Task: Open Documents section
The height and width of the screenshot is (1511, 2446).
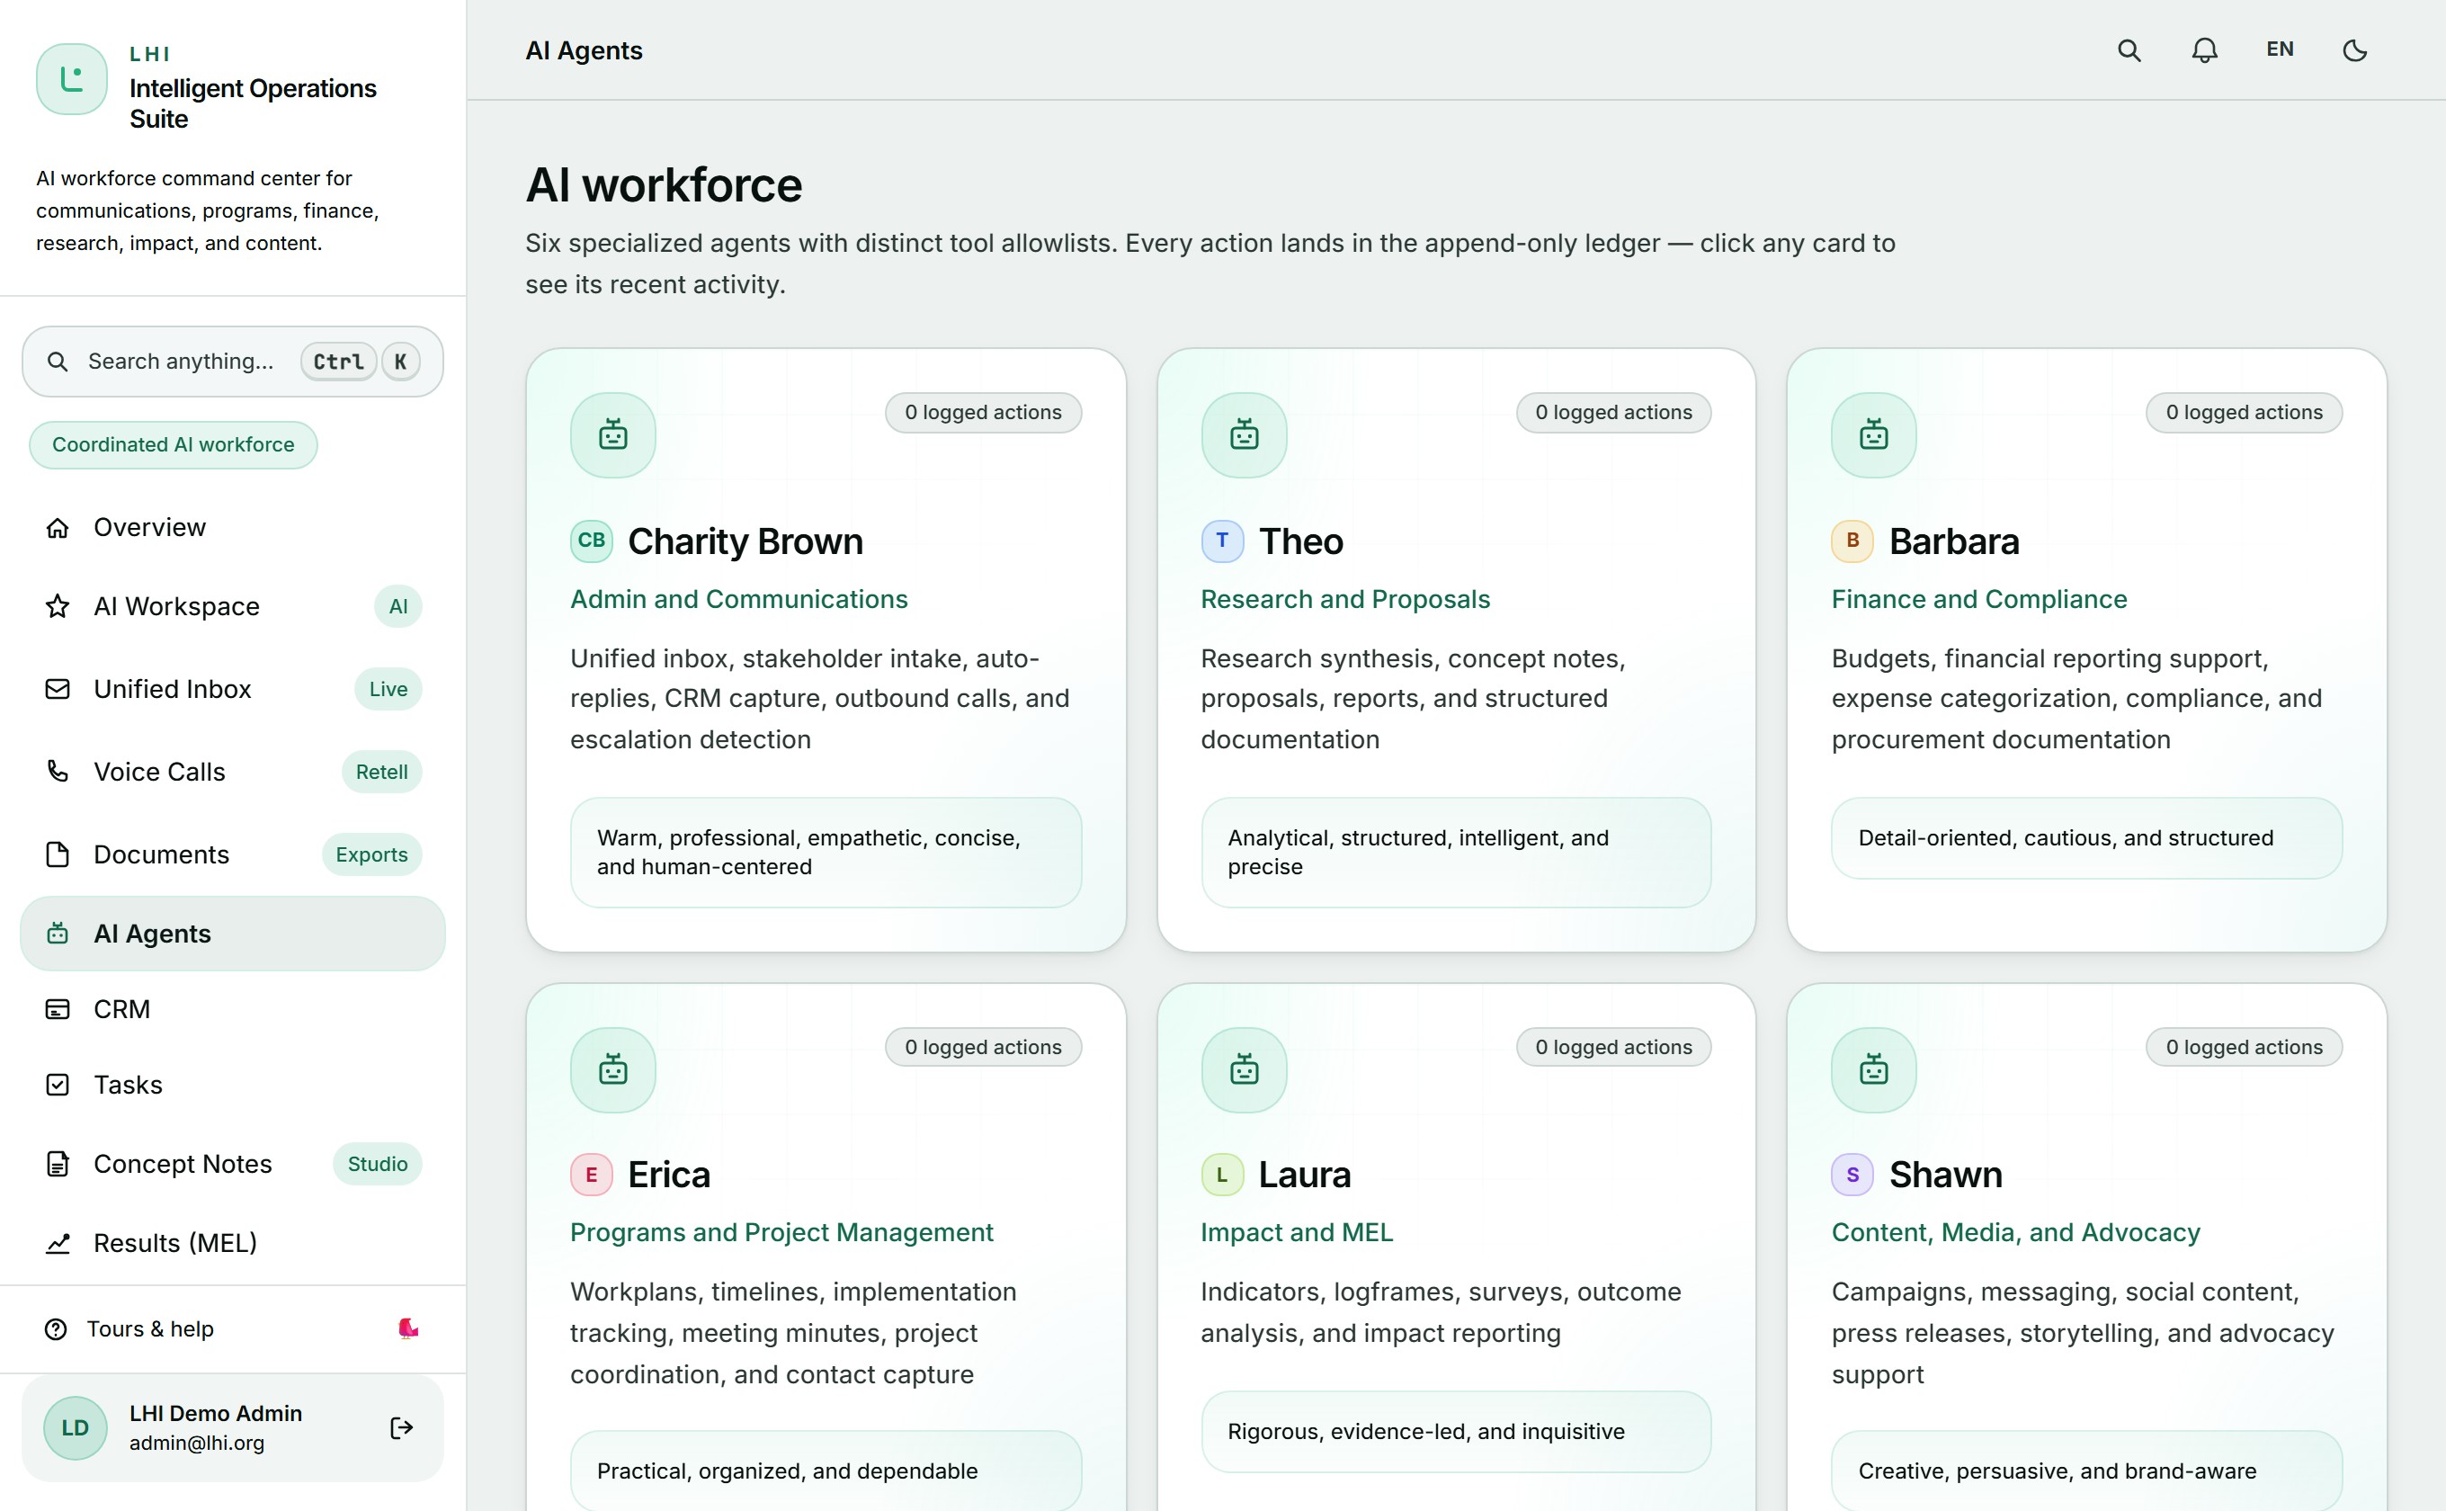Action: tap(233, 854)
